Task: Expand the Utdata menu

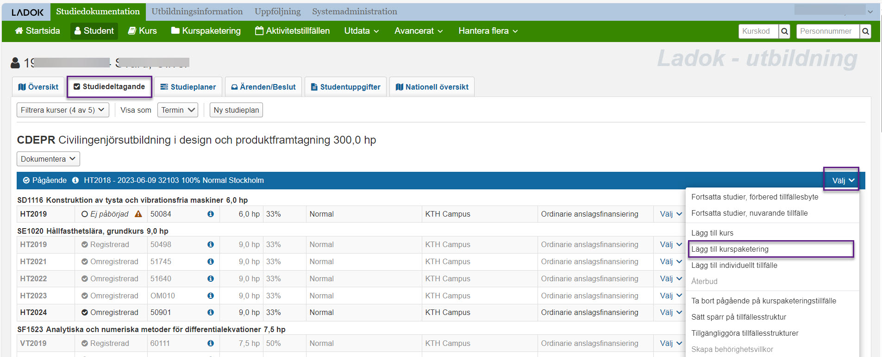Action: point(362,31)
